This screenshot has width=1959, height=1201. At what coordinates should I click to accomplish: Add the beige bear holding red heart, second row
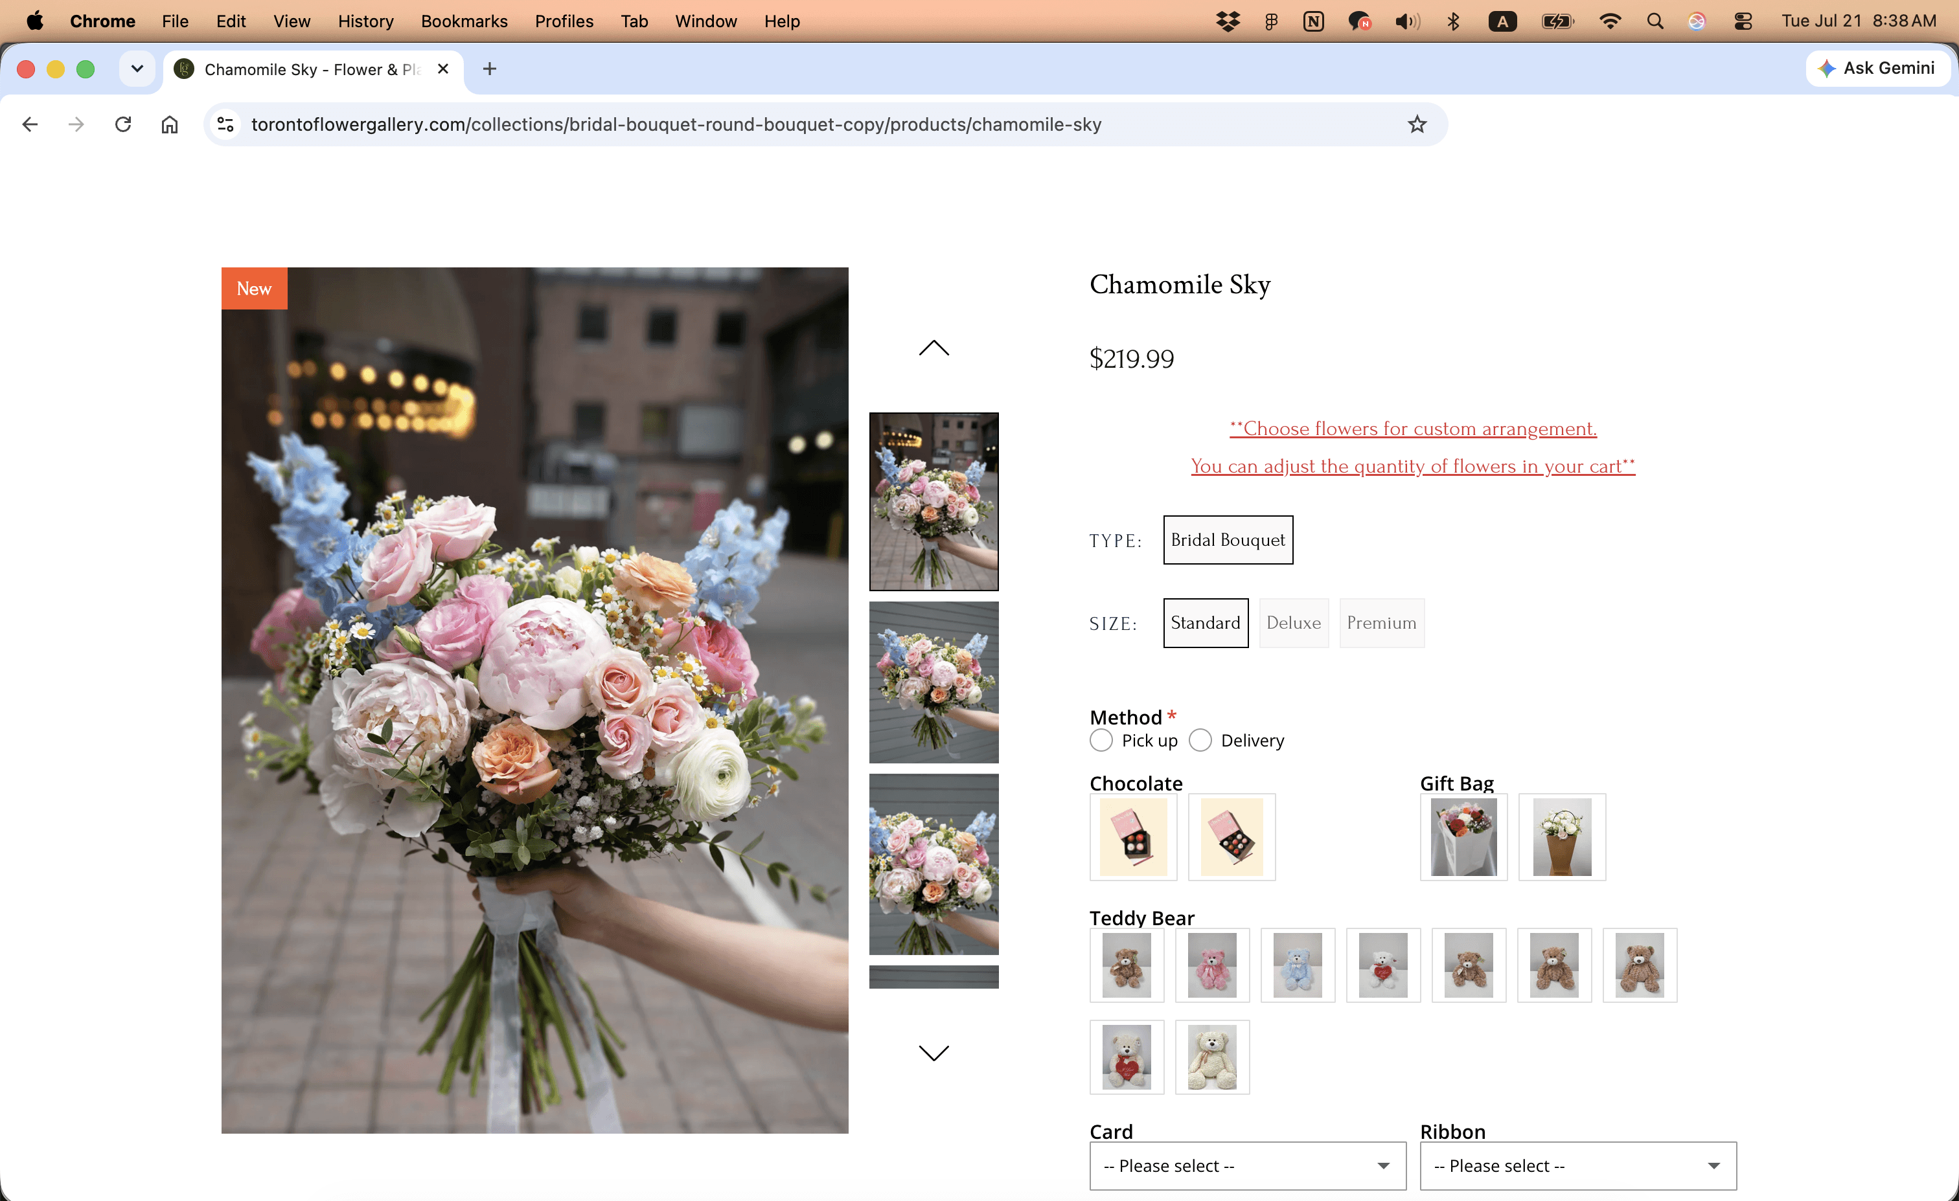(x=1127, y=1057)
